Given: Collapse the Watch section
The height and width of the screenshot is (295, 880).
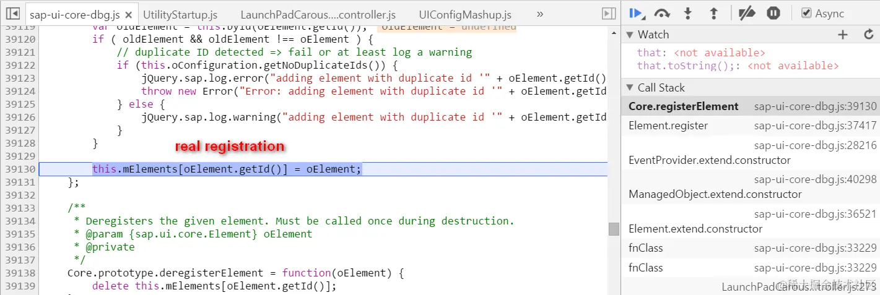Looking at the screenshot, I should (630, 35).
